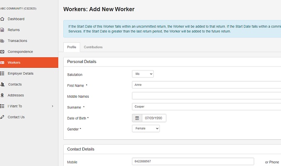
Task: Open Correspondence menu item
Action: 20,52
